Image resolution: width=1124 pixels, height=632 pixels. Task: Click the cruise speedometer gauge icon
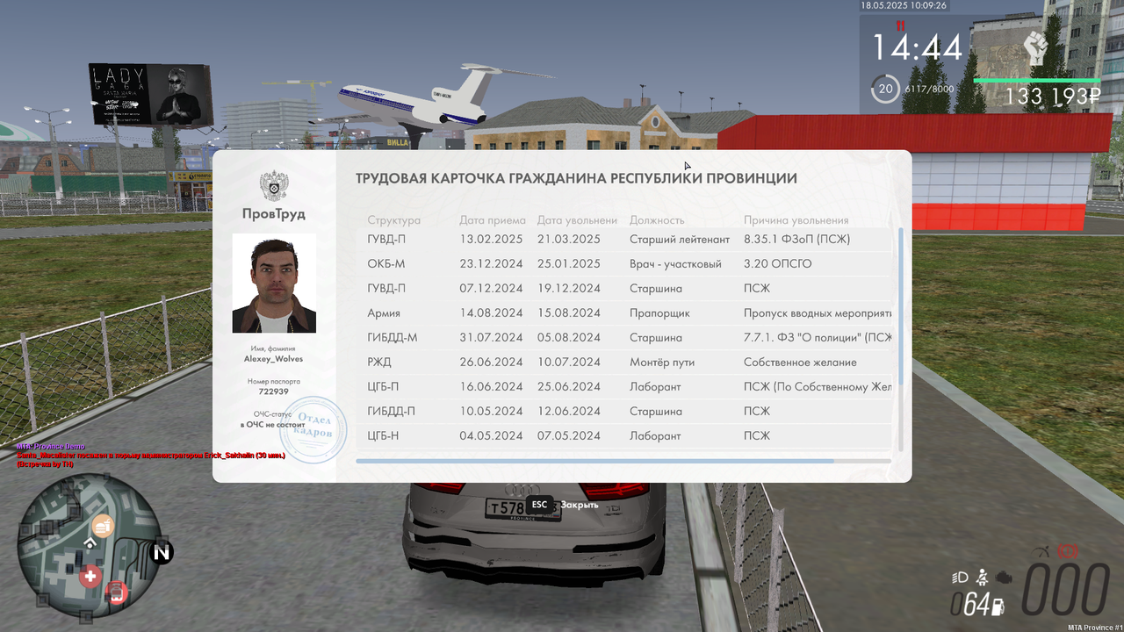pos(1042,552)
